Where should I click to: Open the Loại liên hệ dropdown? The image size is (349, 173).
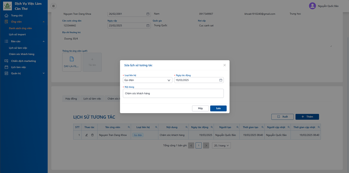click(x=147, y=80)
